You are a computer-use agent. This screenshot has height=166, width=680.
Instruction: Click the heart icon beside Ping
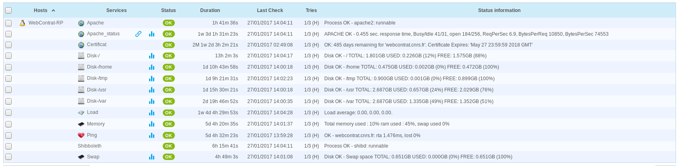pyautogui.click(x=81, y=136)
